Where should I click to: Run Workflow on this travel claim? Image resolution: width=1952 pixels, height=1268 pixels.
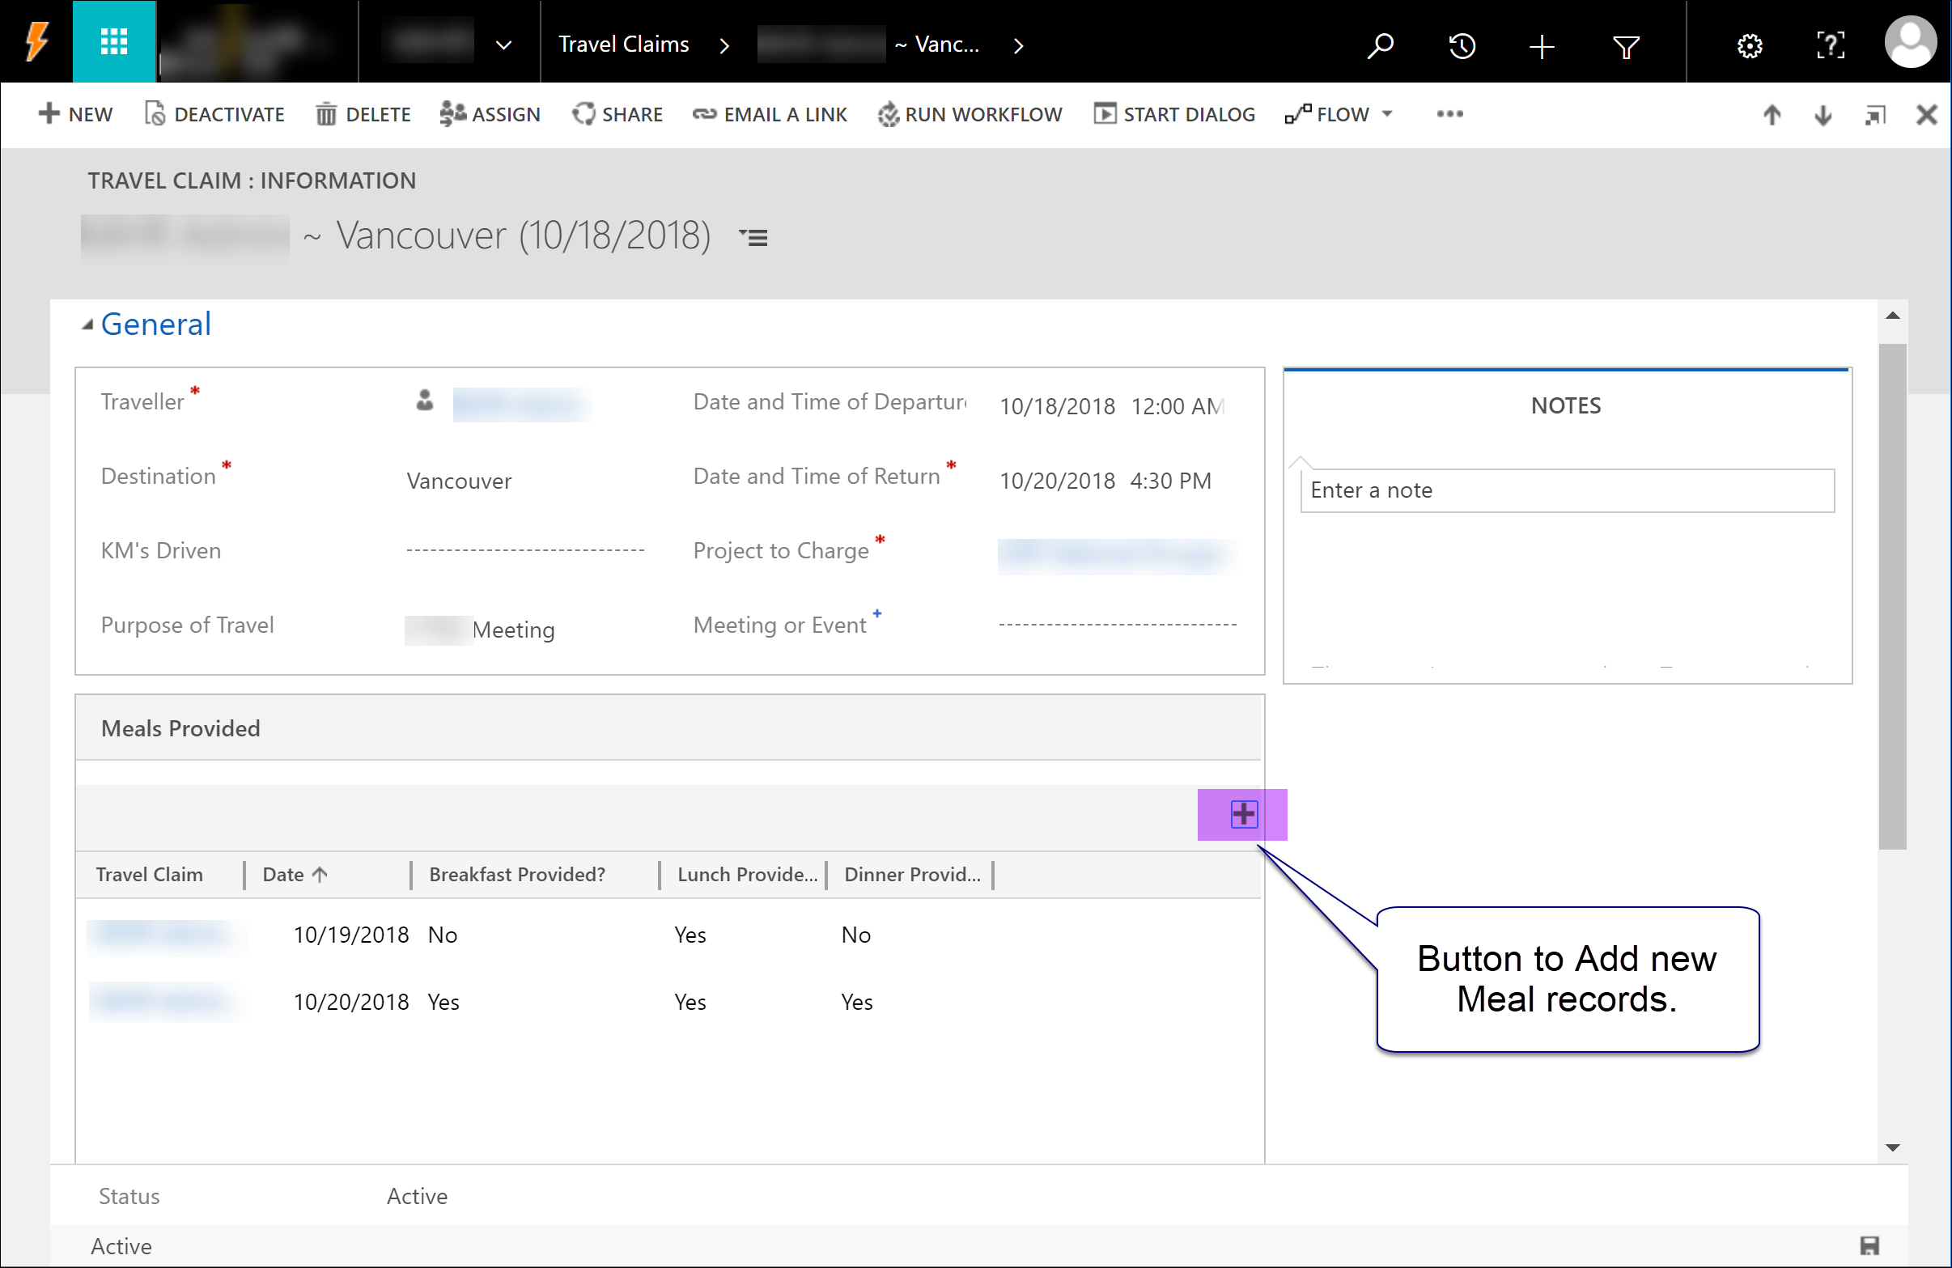[970, 115]
